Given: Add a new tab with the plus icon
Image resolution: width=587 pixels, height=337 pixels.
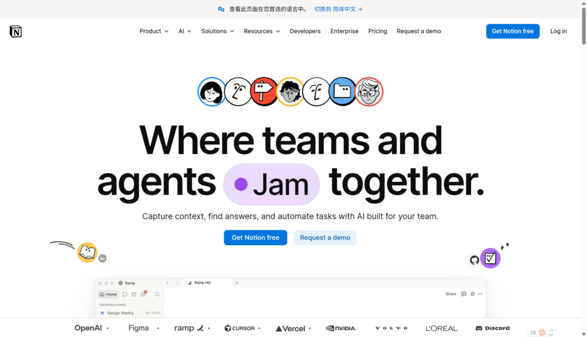Looking at the screenshot, I should pyautogui.click(x=237, y=282).
